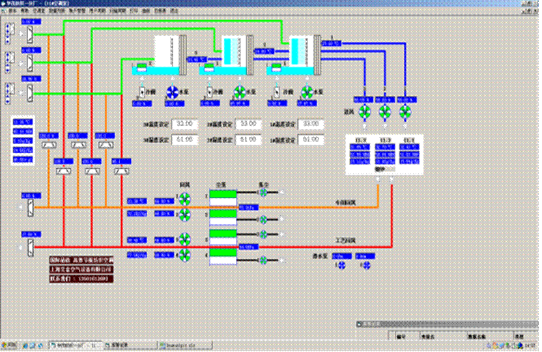Screen dimensions: 542x352
Task: Select the leftmost 送风 supply fan
Action: (364, 111)
